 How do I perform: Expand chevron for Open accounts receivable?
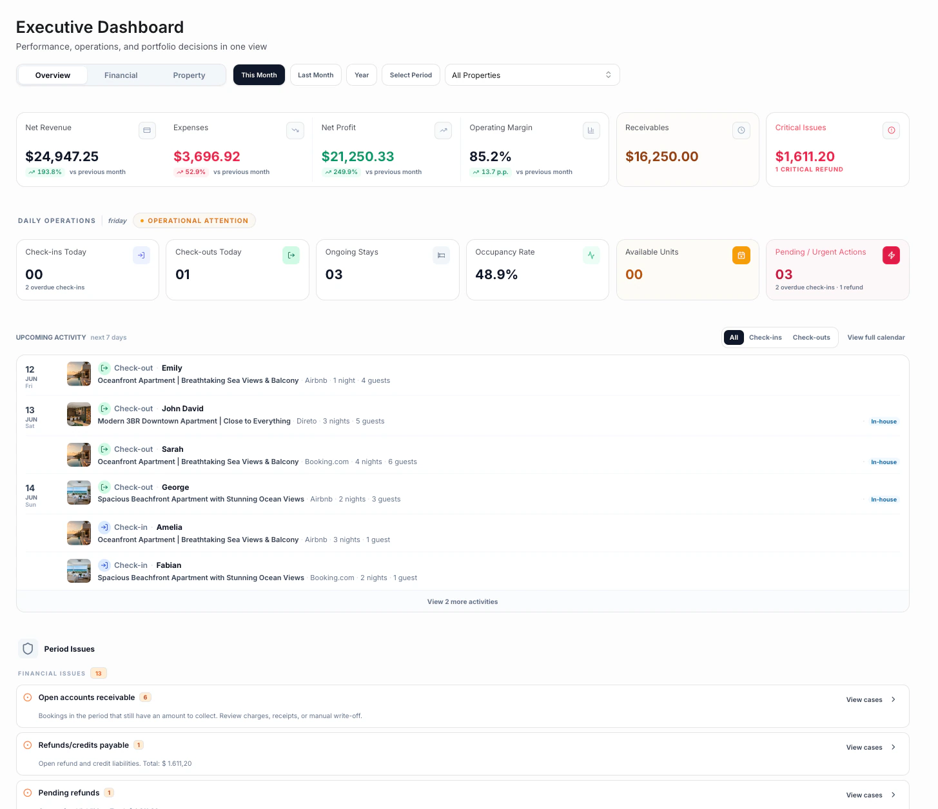(x=894, y=699)
